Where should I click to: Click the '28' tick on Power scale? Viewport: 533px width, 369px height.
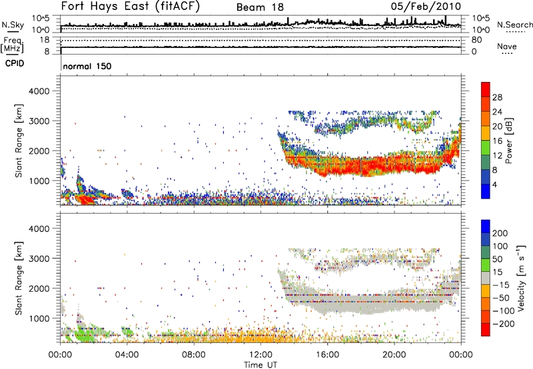pos(497,97)
